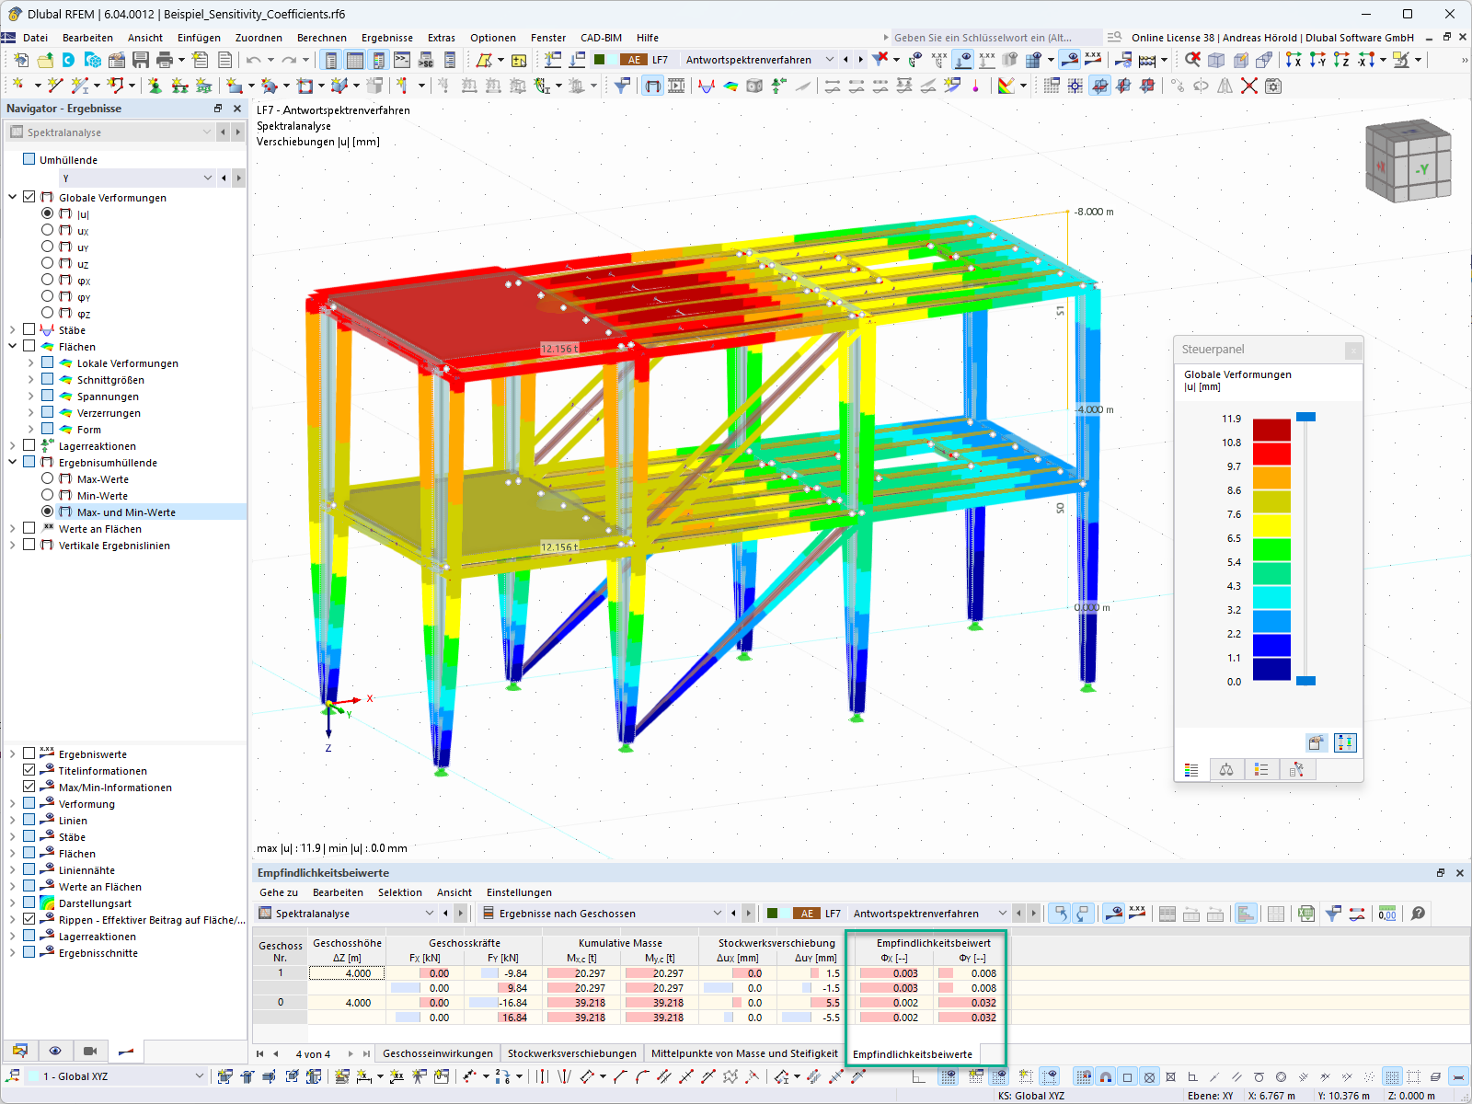Select the φY radio button
Viewport: 1472px width, 1104px height.
[47, 296]
